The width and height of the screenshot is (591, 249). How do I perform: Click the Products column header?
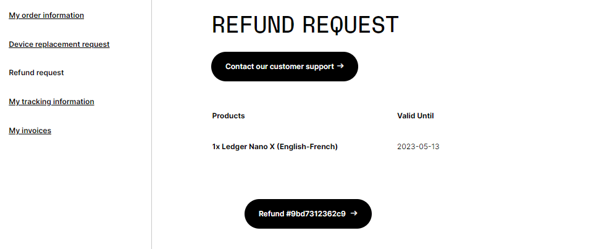228,116
